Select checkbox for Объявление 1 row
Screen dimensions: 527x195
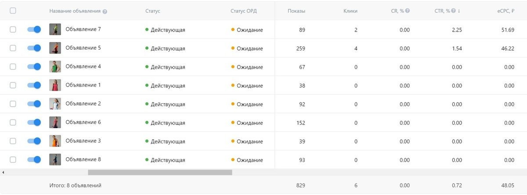pos(13,85)
